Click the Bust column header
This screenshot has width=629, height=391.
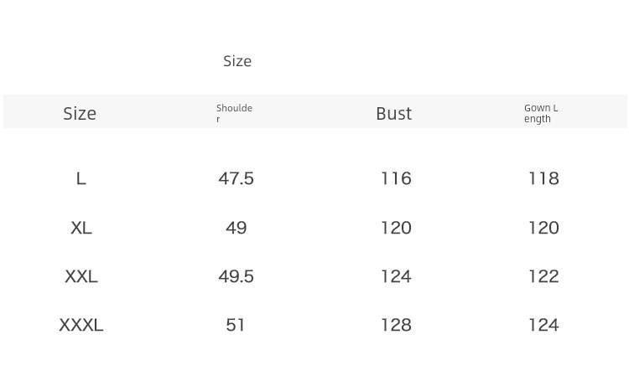click(393, 114)
